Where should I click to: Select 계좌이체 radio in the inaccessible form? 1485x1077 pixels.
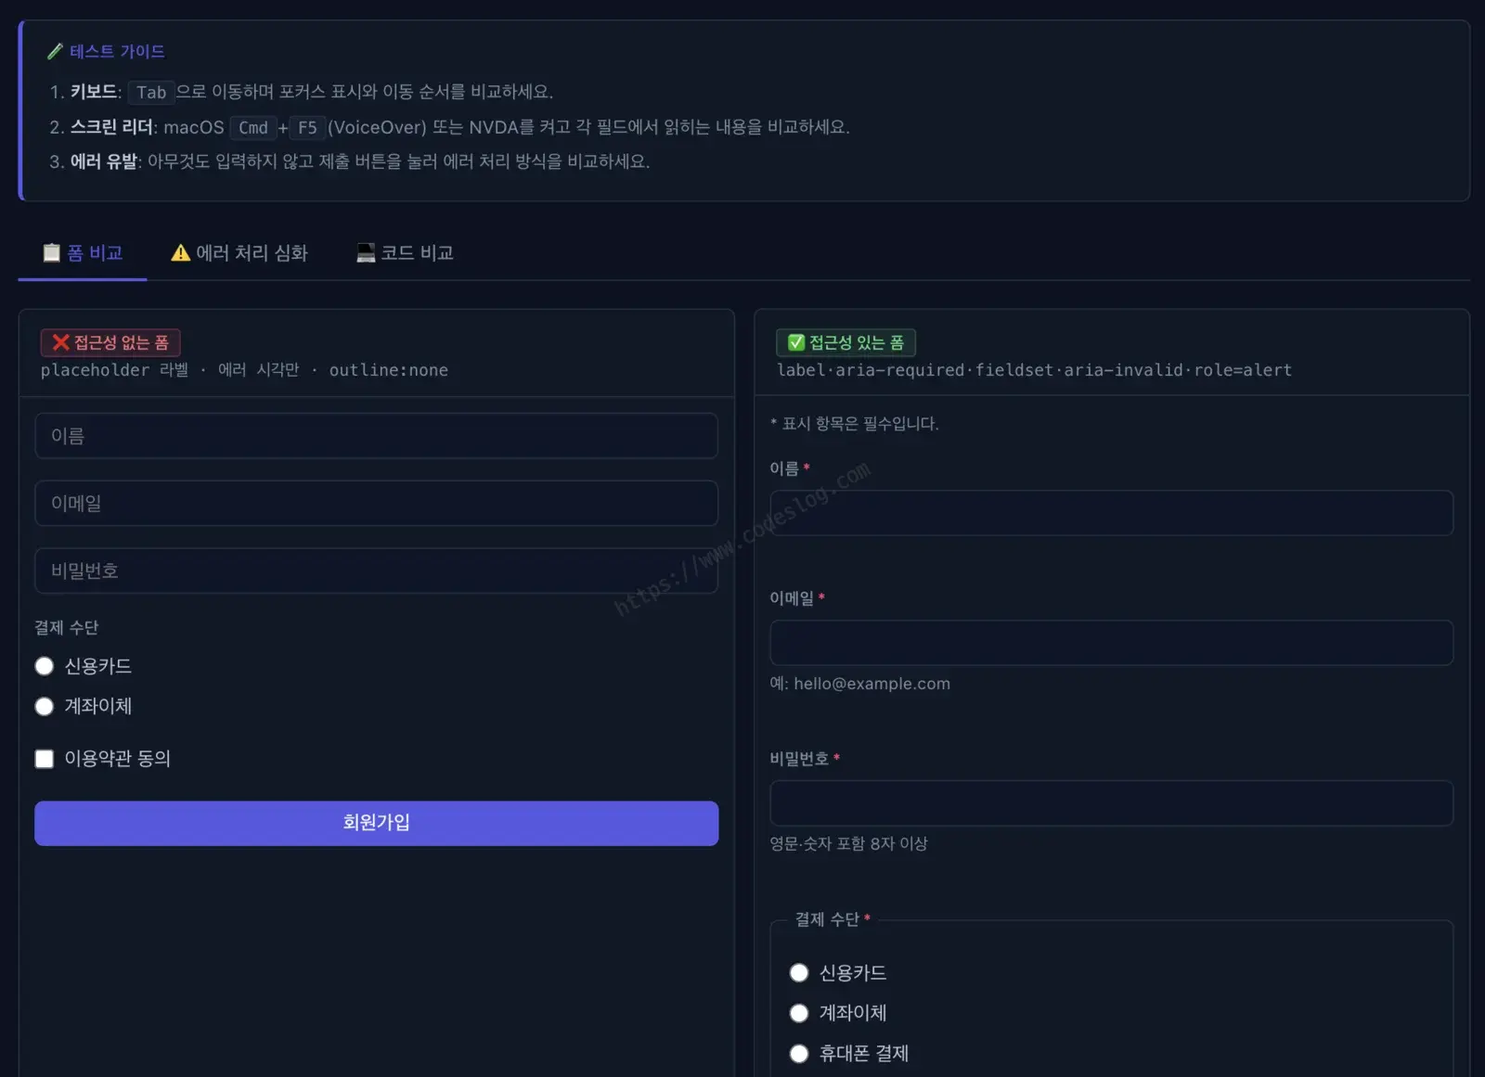(45, 707)
